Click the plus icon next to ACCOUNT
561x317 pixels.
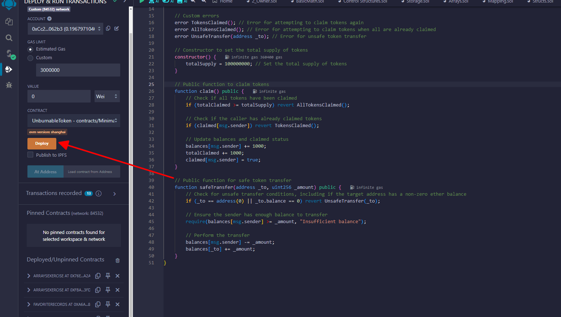(49, 19)
